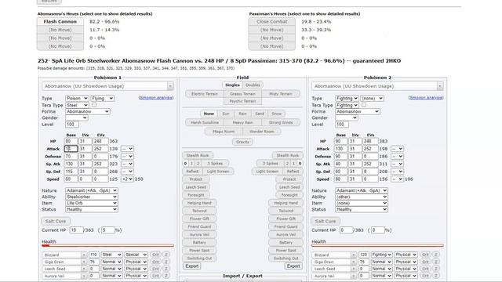Toggle Z on Pokémon 1 Blizzard row
Viewport: 502px width, 282px height.
coord(166,255)
